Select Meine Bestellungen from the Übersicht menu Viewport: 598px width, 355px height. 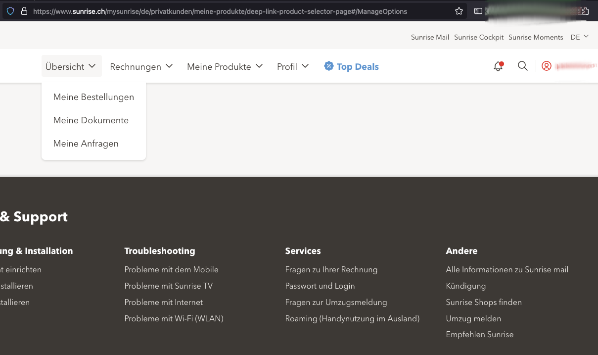click(93, 97)
